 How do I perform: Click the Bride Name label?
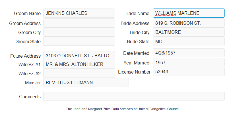tap(137, 13)
